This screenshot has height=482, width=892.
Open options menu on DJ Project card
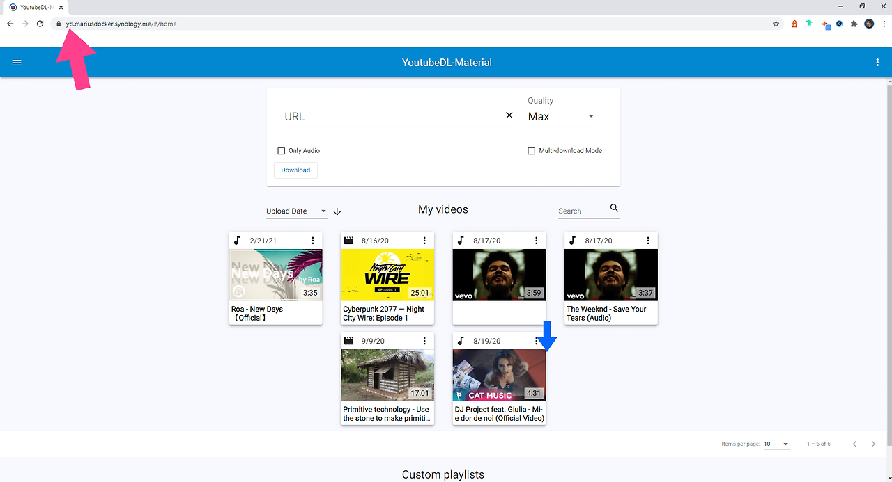pos(536,341)
